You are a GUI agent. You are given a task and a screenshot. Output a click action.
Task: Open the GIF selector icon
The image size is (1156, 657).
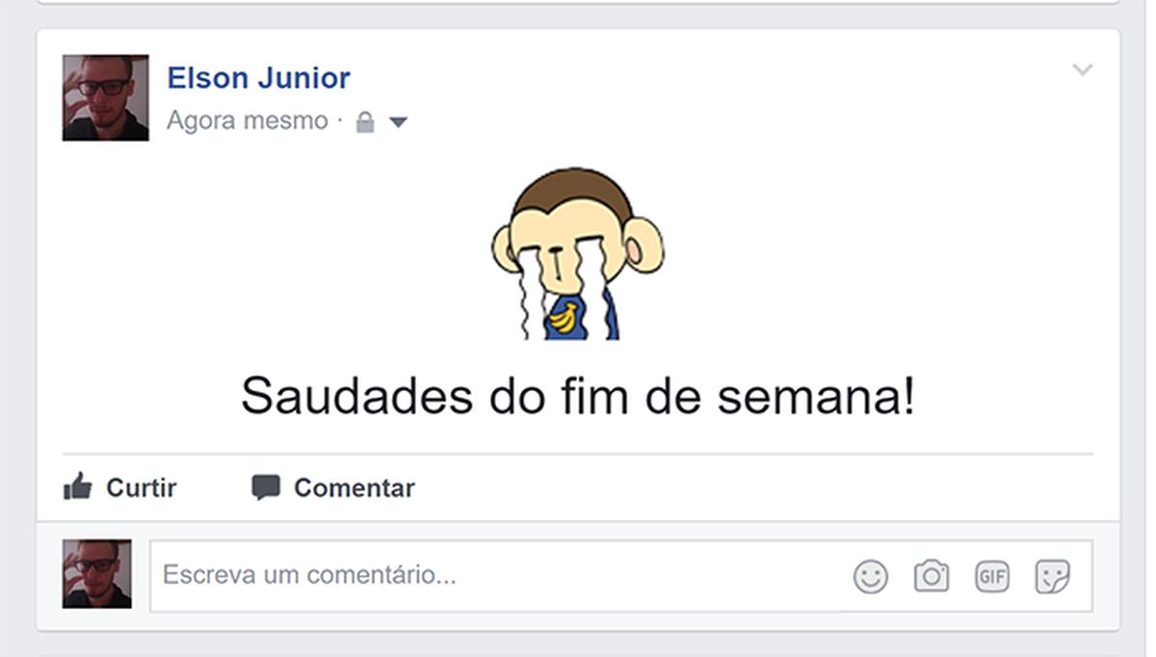(991, 575)
